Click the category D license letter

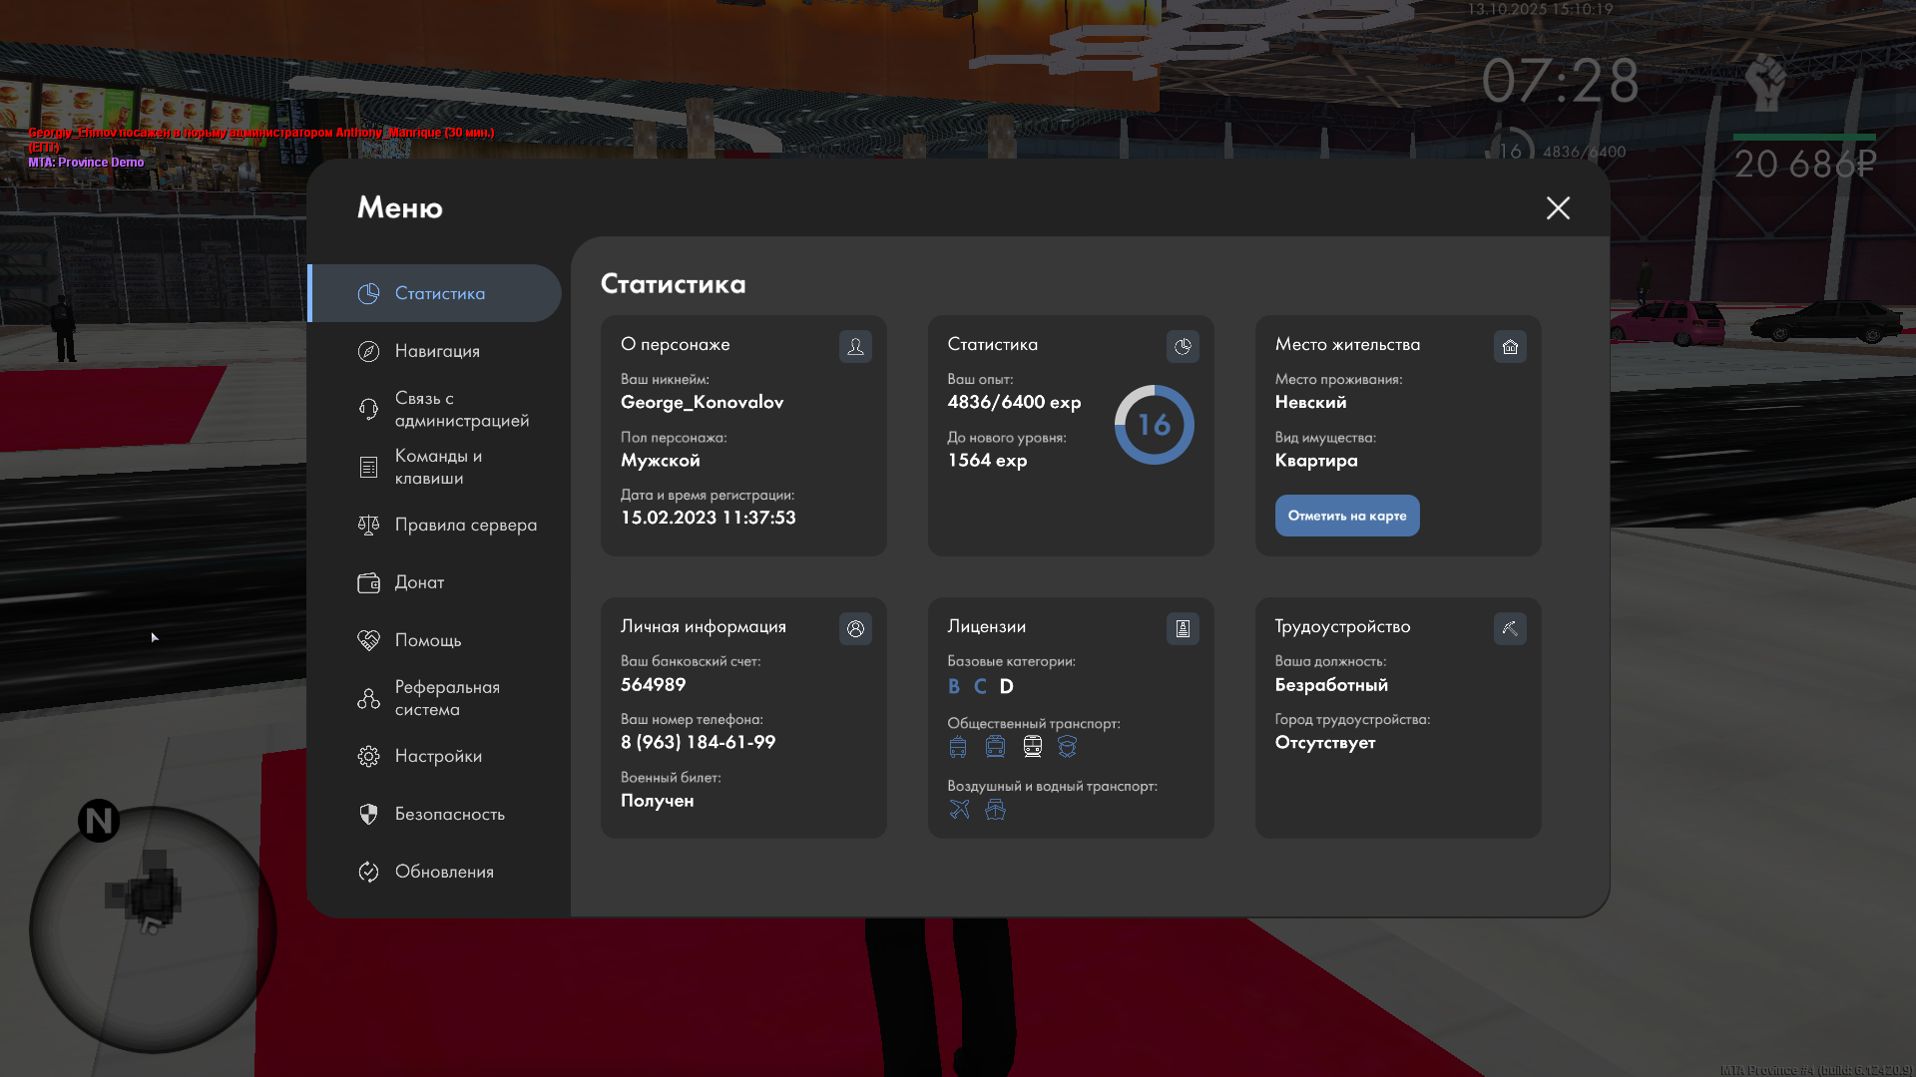[1006, 686]
